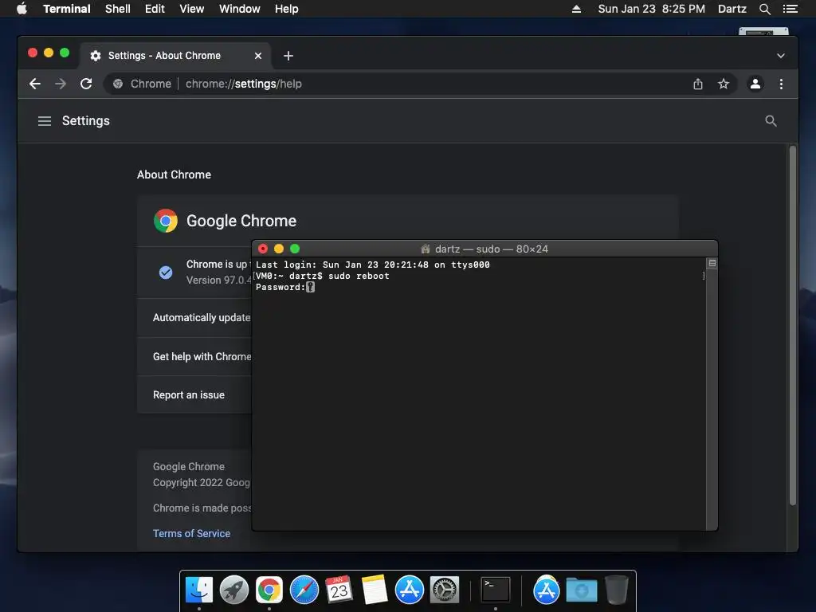This screenshot has height=612, width=816.
Task: Open the Dartz user menu
Action: click(732, 9)
